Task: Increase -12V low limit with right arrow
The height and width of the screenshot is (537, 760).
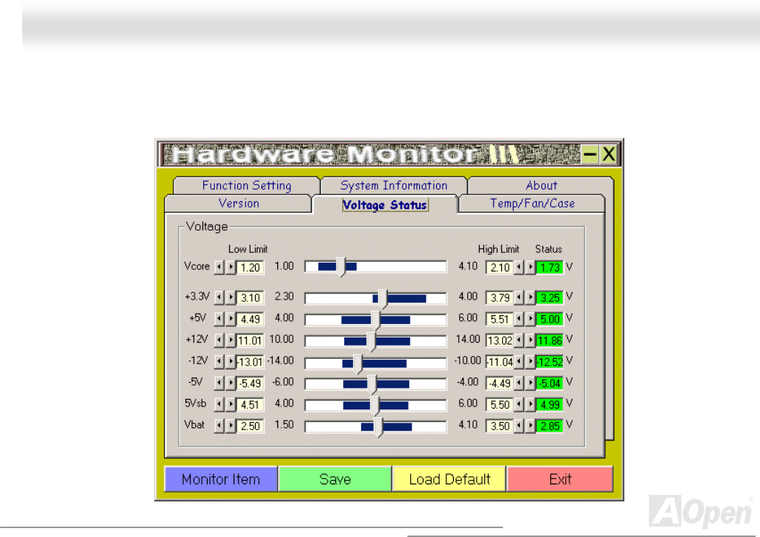Action: (231, 361)
